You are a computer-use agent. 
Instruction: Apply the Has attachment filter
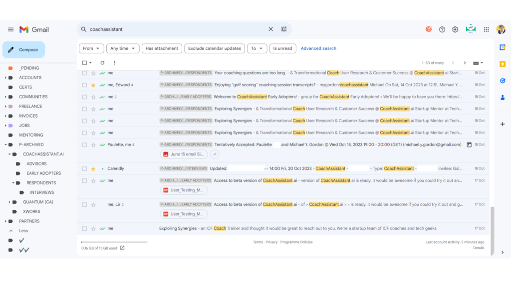162,48
